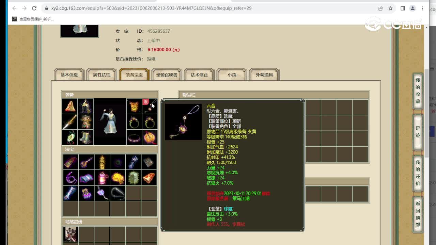Select the robed figure armor equipment icon
Screen dimensions: 436x245
coord(85,106)
